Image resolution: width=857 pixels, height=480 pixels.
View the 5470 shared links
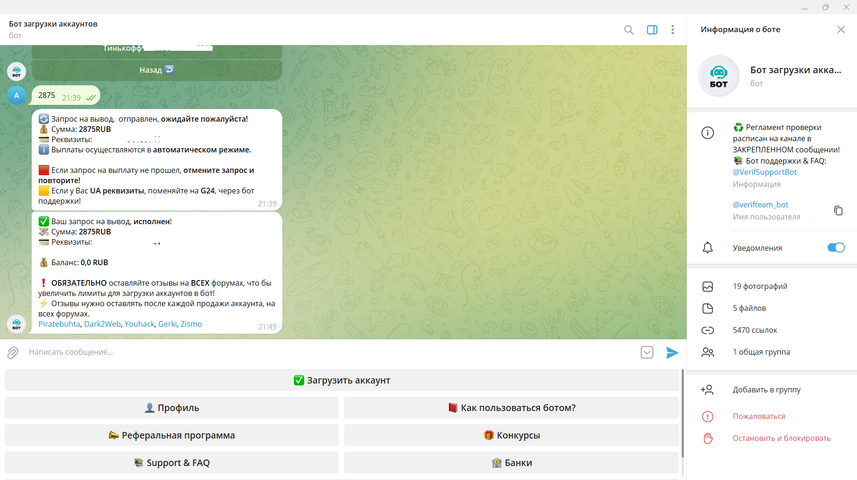click(754, 330)
